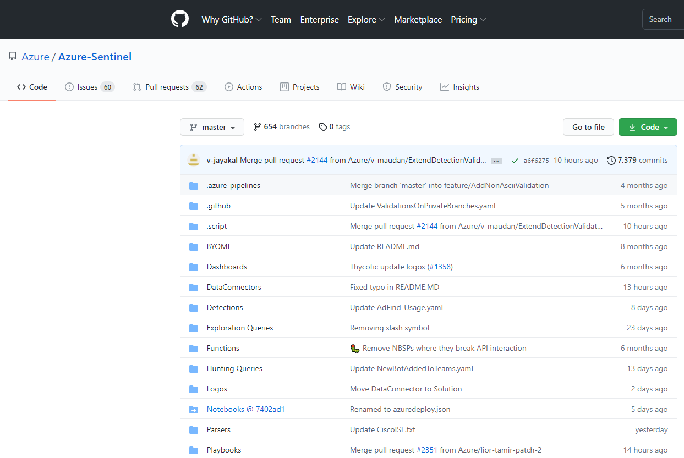Click the GitHub Octocat logo

[180, 19]
